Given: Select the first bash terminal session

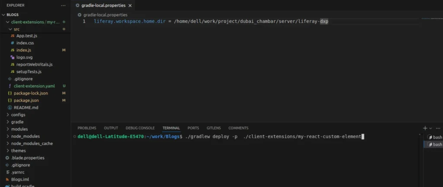Looking at the screenshot, I should tap(434, 137).
